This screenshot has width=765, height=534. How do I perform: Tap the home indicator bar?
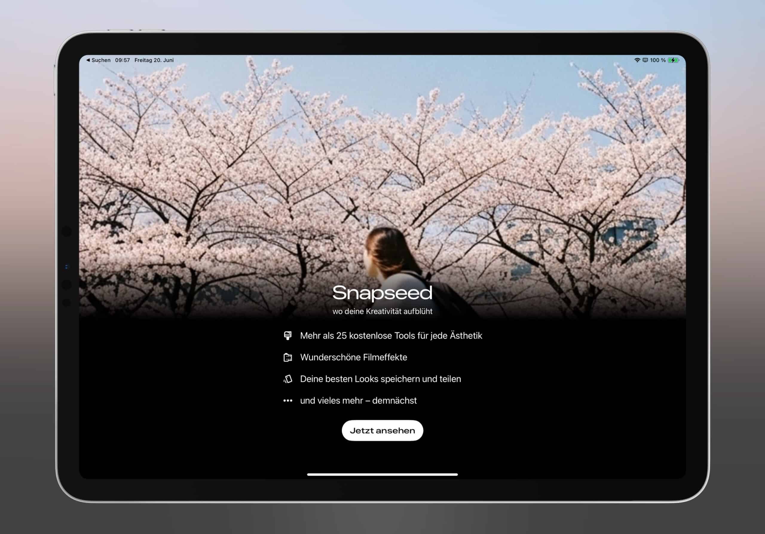[x=382, y=474]
